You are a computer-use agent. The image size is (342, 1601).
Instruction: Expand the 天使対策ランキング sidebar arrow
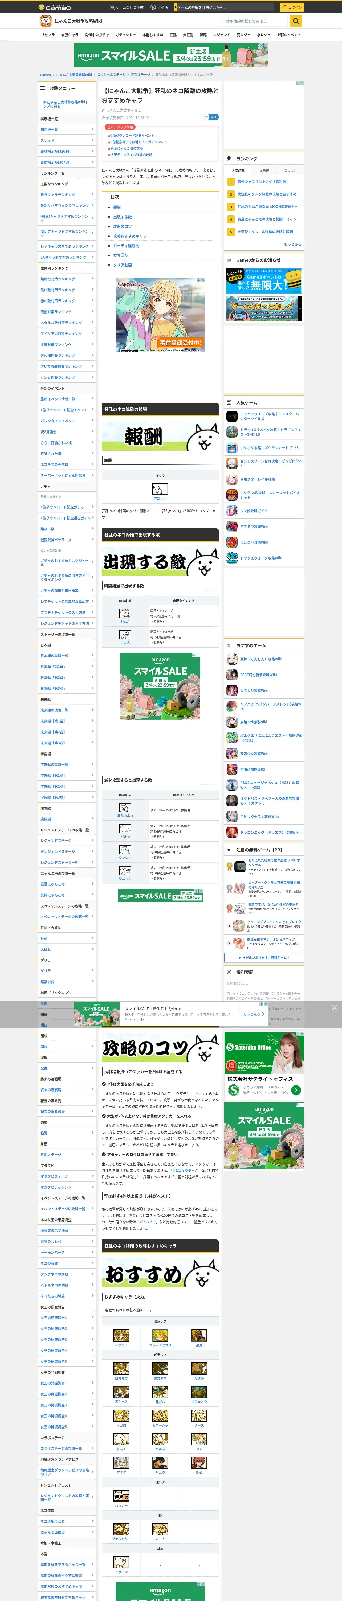click(93, 311)
